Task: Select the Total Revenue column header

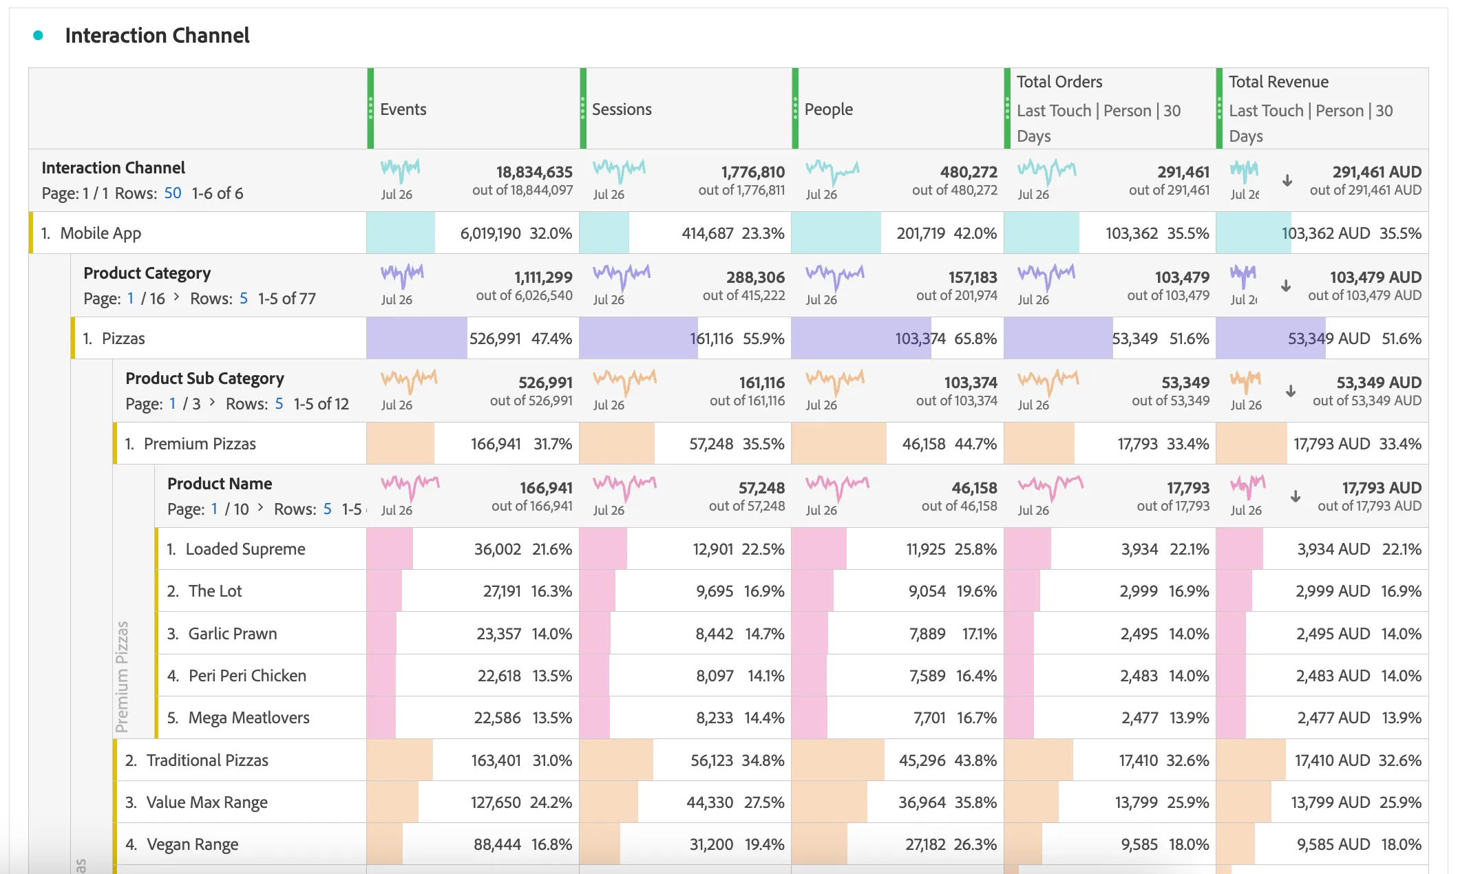Action: click(1322, 109)
